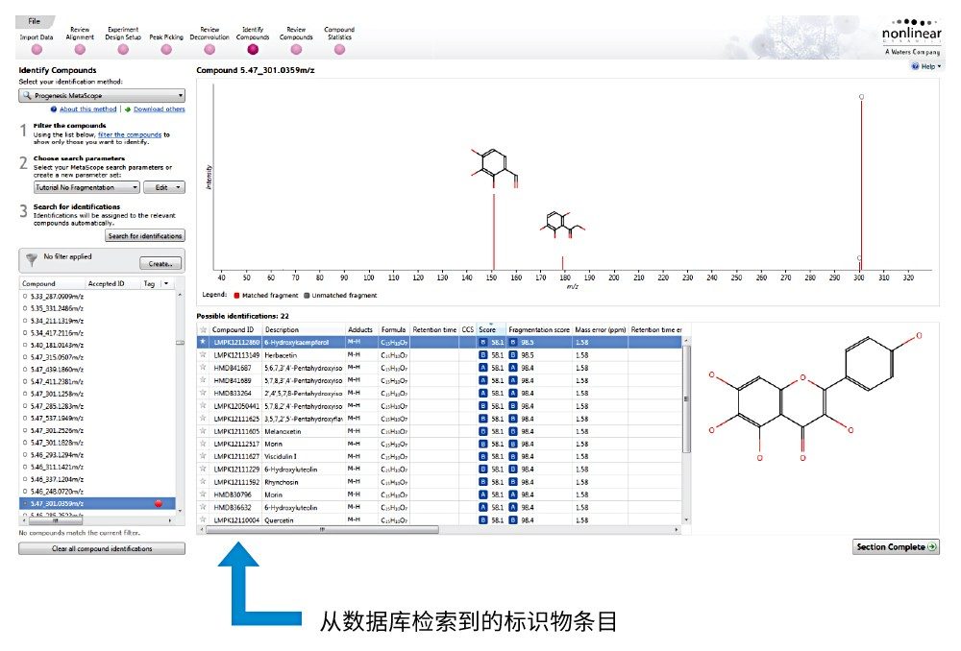
Task: Open the File menu
Action: [35, 21]
